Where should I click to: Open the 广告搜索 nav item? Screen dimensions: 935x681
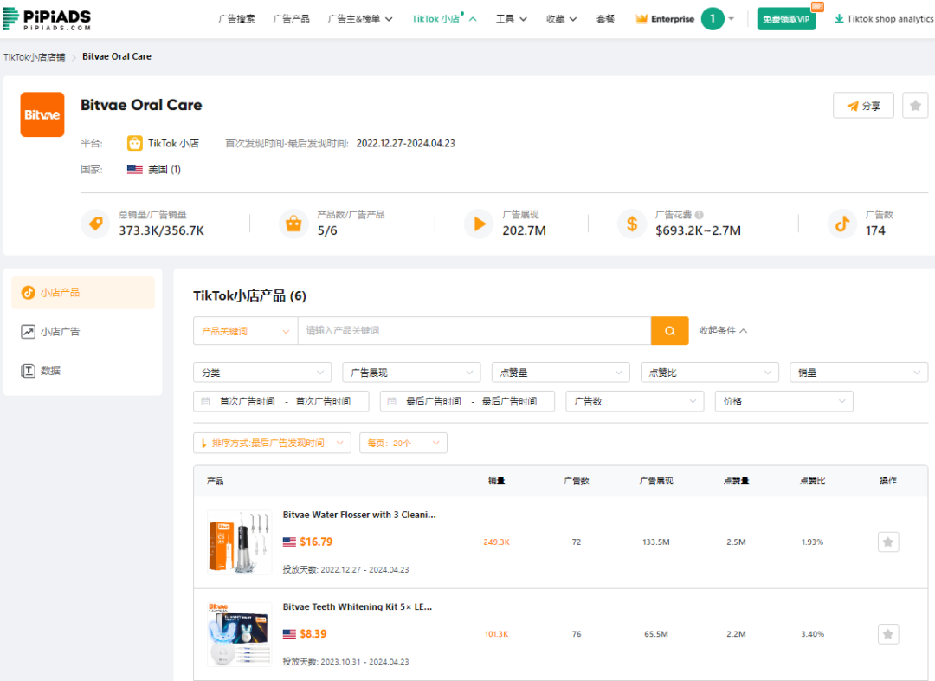[236, 19]
